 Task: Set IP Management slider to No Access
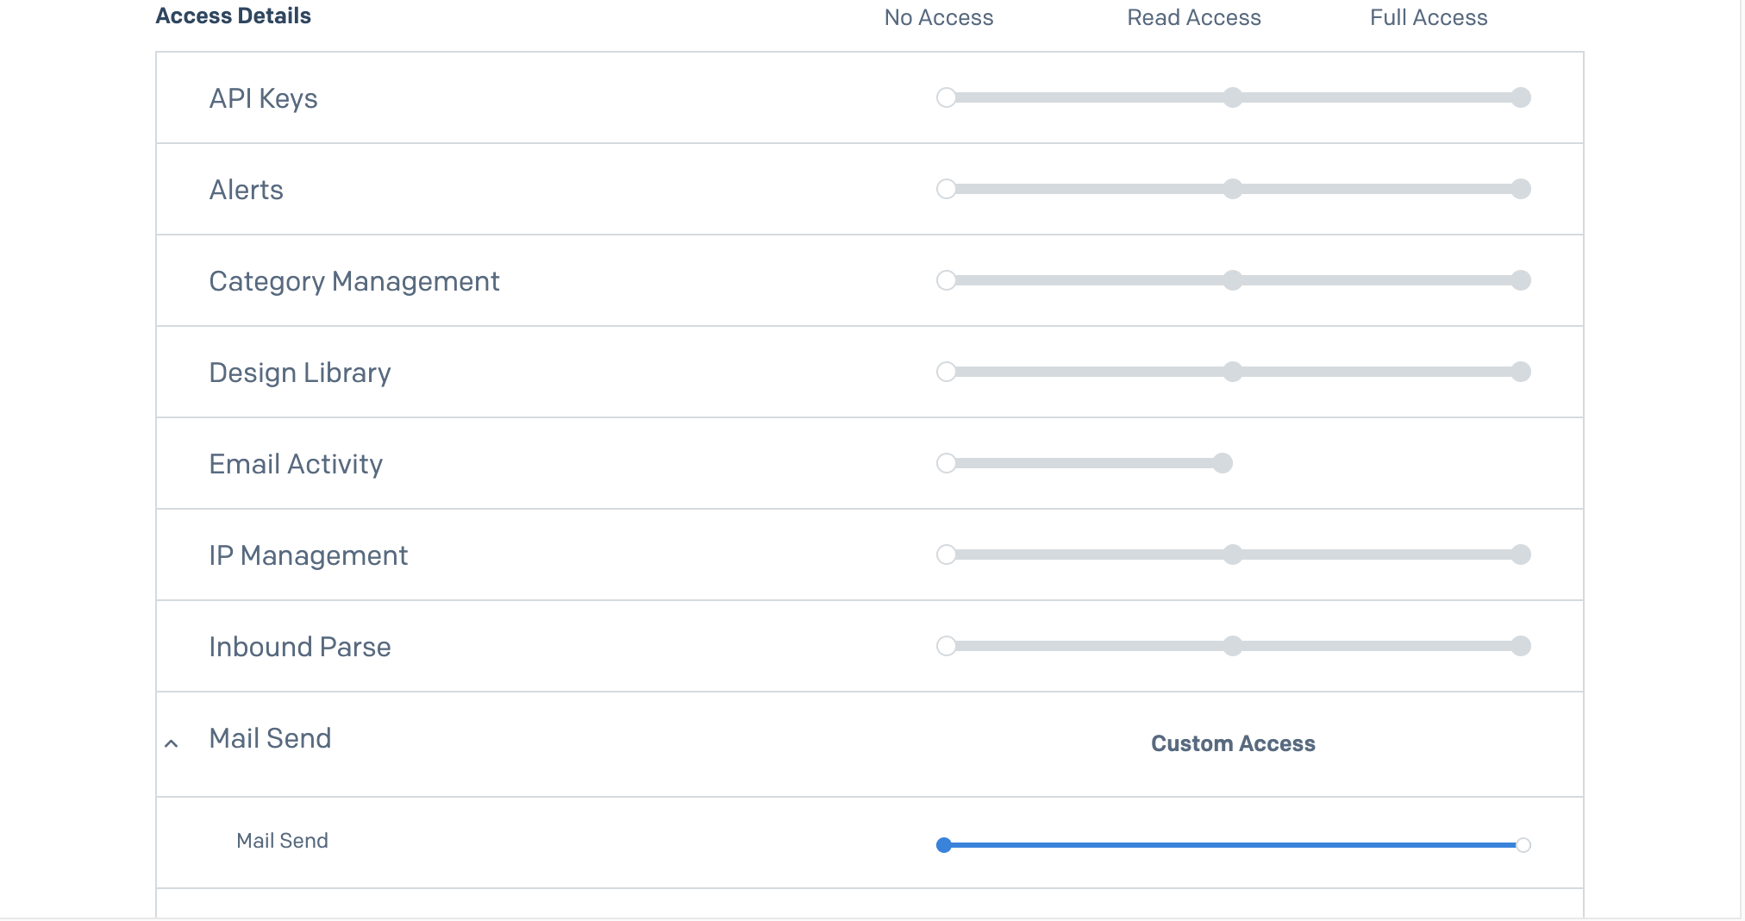(947, 555)
